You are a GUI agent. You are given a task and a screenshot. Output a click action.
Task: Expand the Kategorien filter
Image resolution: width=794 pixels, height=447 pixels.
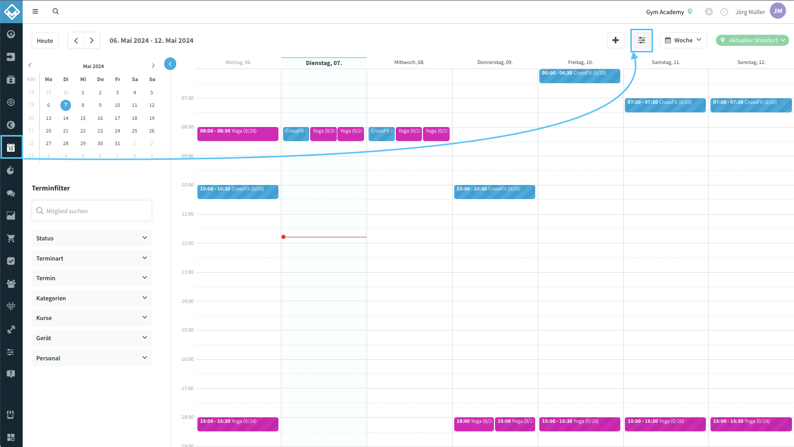point(92,298)
